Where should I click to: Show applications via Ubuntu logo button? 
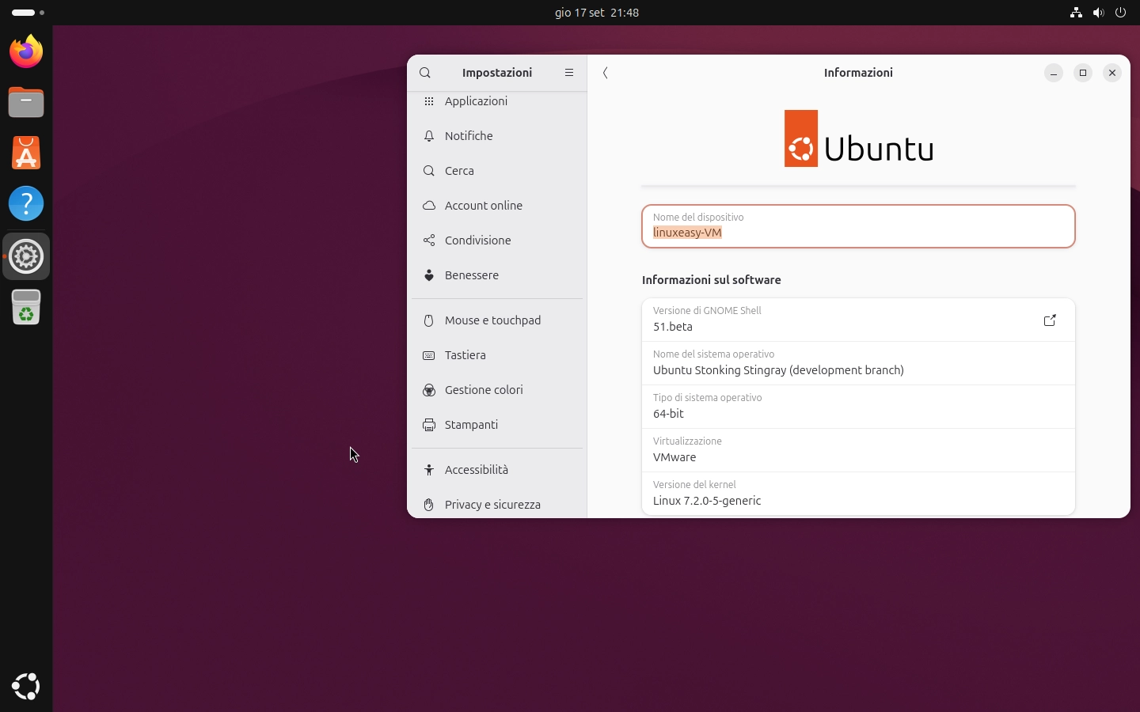coord(26,687)
